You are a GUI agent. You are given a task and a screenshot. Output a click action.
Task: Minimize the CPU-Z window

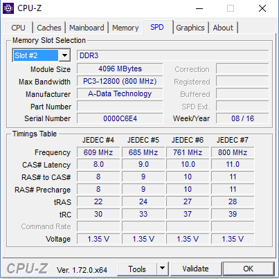click(199, 8)
